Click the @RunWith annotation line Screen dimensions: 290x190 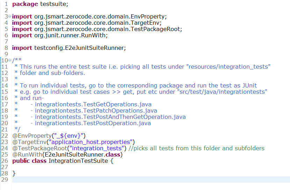pos(67,154)
